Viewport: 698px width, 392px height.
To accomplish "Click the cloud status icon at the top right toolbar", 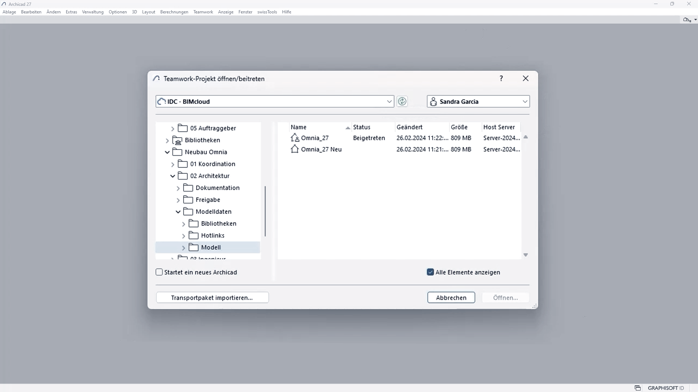I will 687,20.
